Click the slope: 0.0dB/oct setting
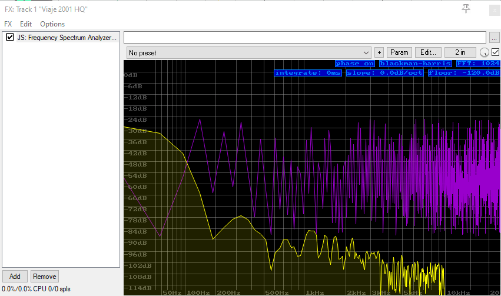The width and height of the screenshot is (501, 296). [384, 73]
